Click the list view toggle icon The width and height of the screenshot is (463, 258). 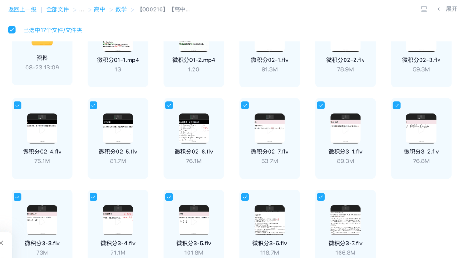click(424, 9)
